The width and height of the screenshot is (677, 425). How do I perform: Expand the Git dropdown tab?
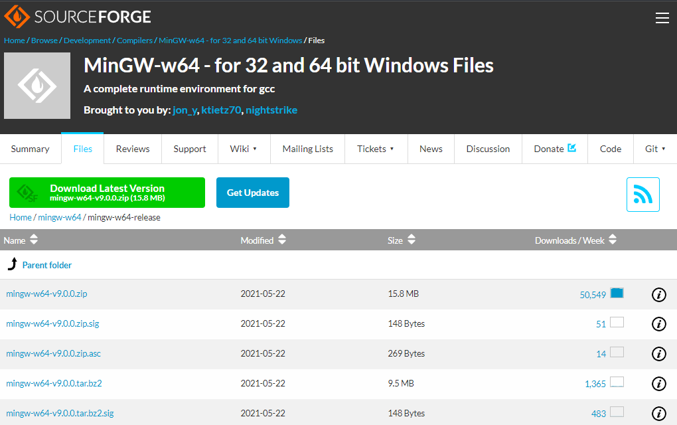655,149
